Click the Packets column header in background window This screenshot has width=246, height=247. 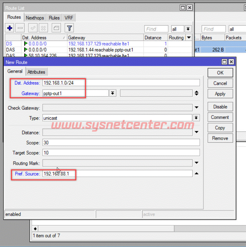pos(235,38)
